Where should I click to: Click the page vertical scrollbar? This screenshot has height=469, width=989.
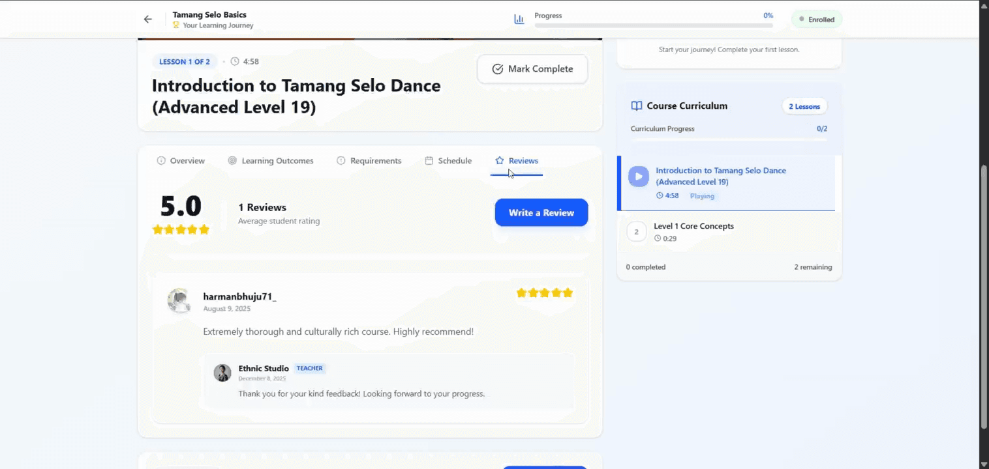point(984,296)
